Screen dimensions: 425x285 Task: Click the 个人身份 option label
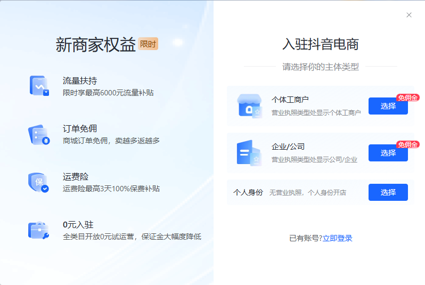click(x=248, y=192)
